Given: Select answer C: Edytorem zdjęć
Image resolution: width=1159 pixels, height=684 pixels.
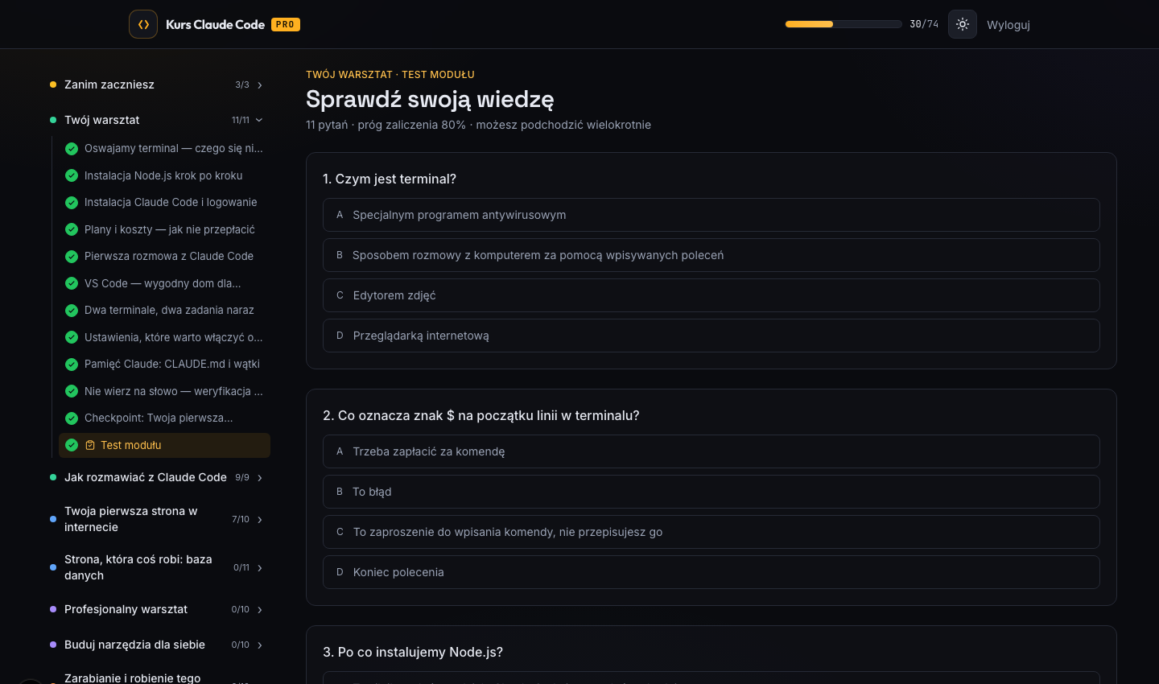Looking at the screenshot, I should 711,295.
